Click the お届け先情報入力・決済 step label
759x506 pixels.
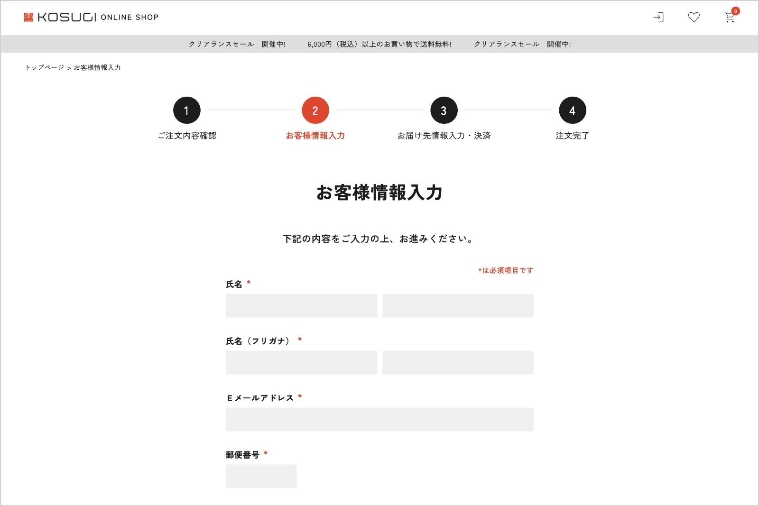444,136
